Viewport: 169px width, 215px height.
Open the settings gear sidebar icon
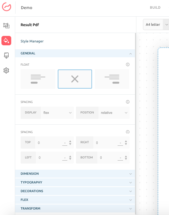[6, 70]
